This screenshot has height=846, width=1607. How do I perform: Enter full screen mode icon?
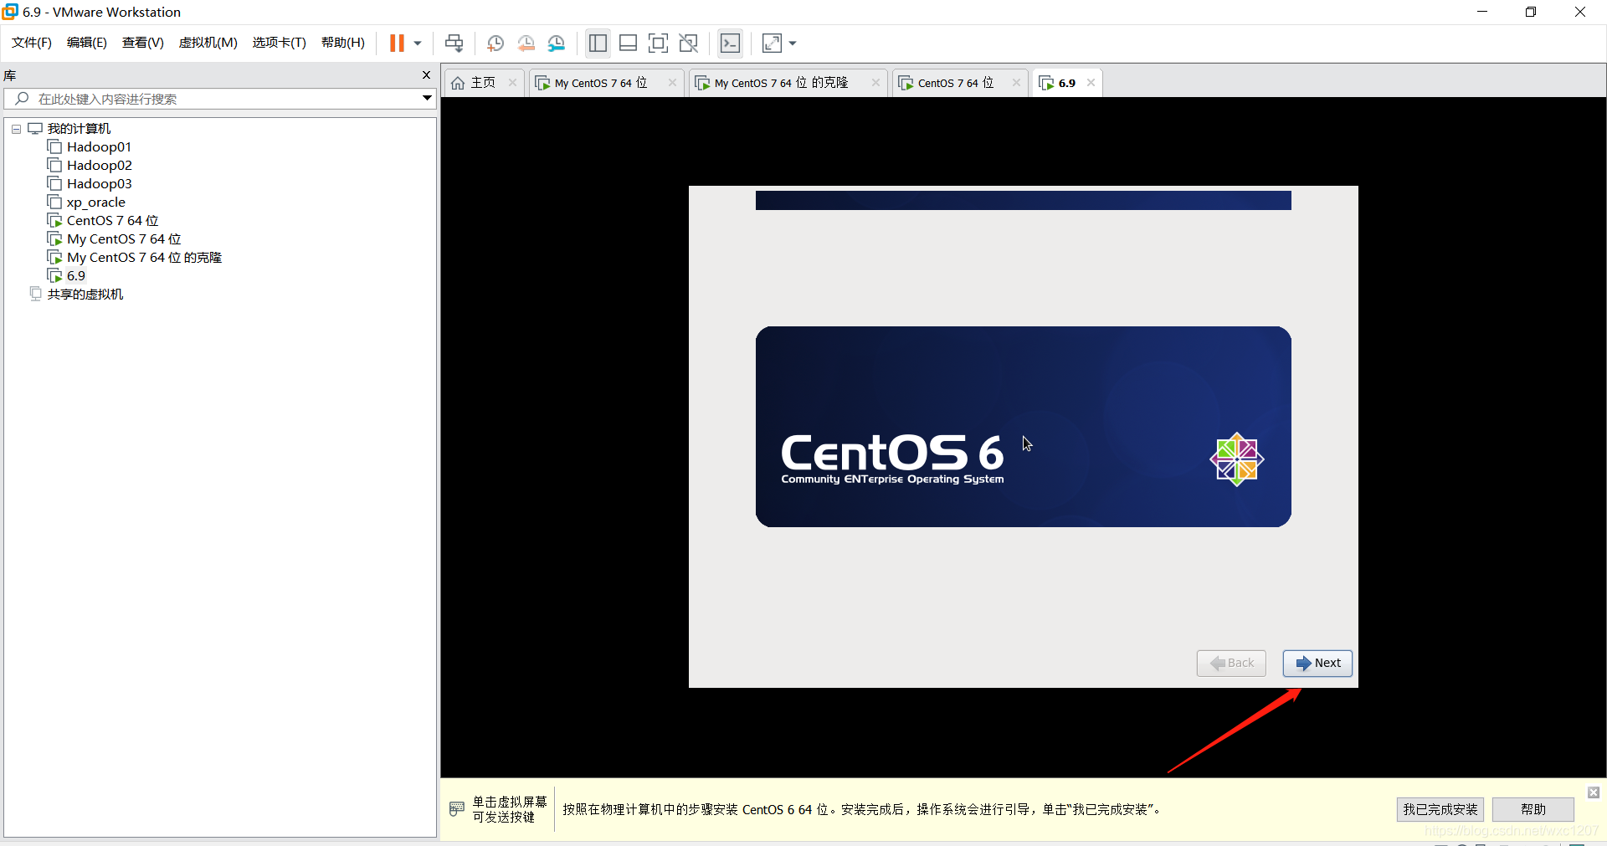(659, 43)
